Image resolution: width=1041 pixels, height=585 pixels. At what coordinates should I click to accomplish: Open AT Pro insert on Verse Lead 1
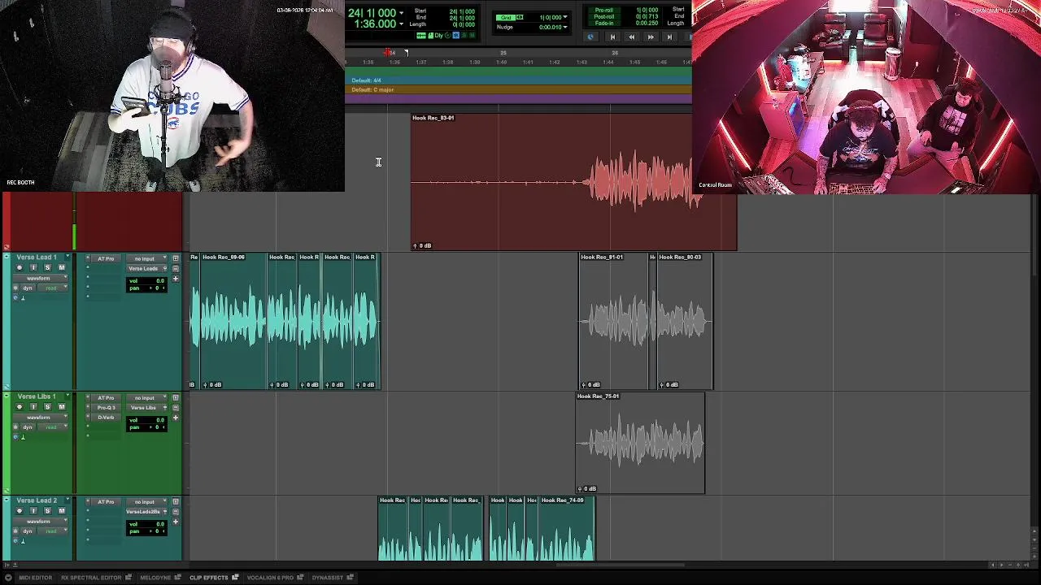pyautogui.click(x=106, y=258)
